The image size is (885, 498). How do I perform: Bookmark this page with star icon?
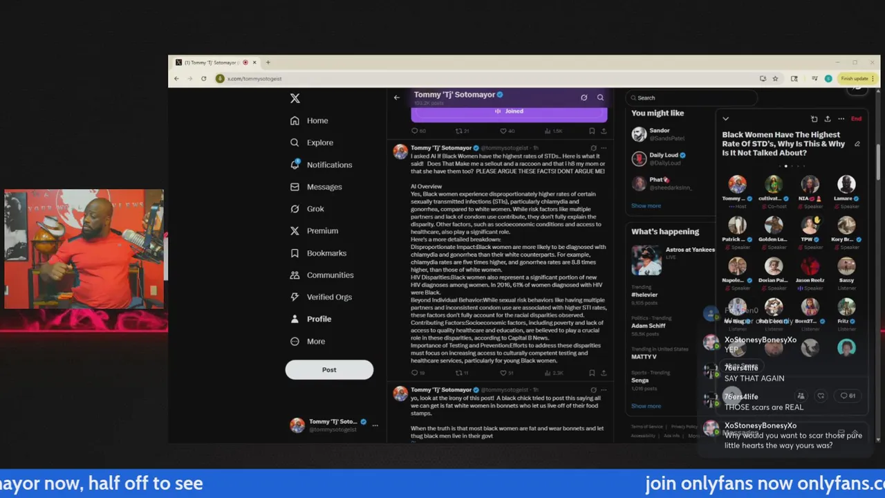[x=775, y=79]
